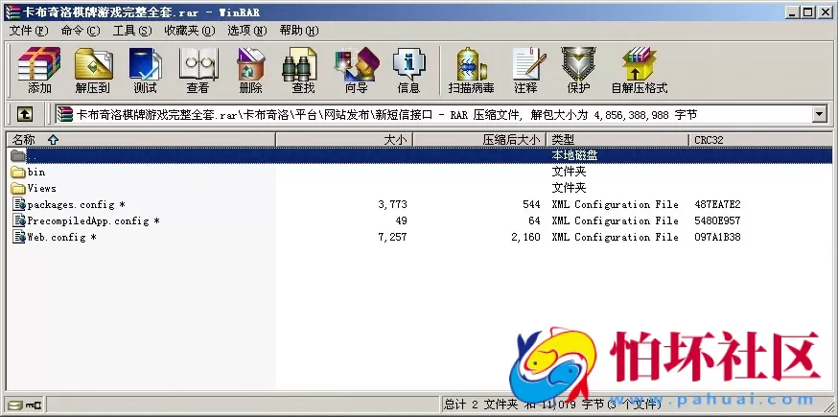Show archive 信息 (Info) icon
The height and width of the screenshot is (417, 838).
click(408, 70)
